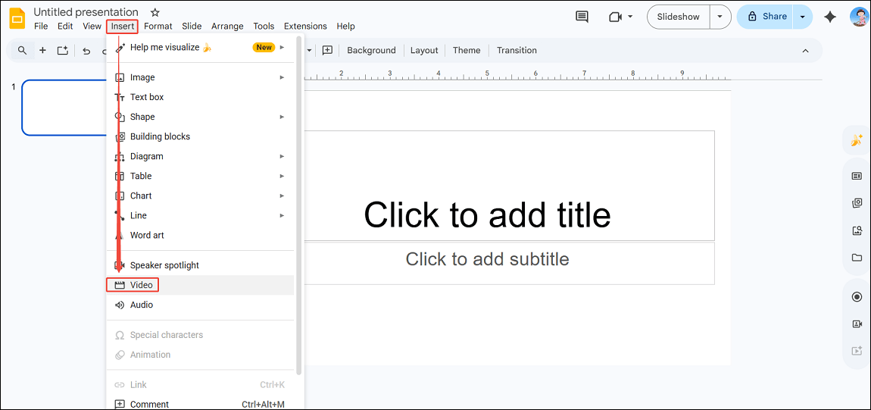Open the Share options dropdown arrow
Screen dimensions: 871x410
coord(802,17)
